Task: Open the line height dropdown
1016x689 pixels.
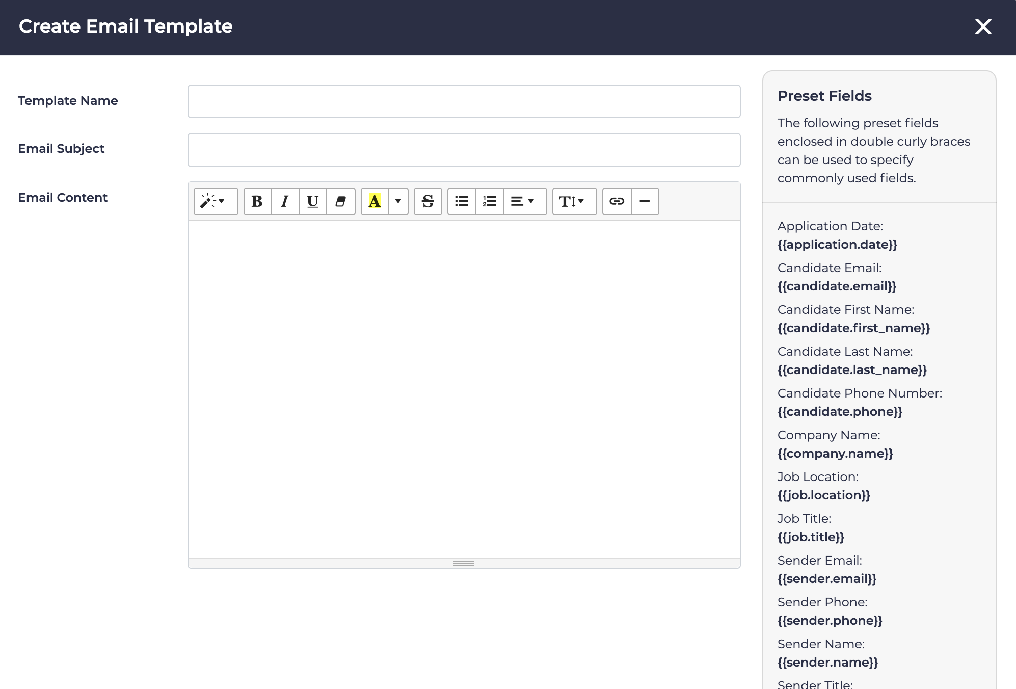Action: pyautogui.click(x=574, y=201)
